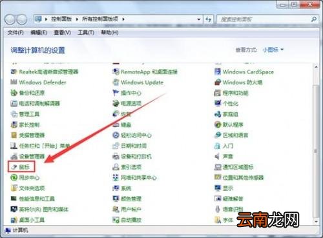Open 位置和其他传感器 link
Image resolution: width=323 pixels, height=238 pixels.
(x=243, y=177)
